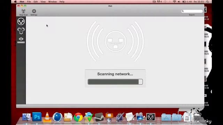Click the screen recording menu bar icon
223x125 pixels.
154,2
